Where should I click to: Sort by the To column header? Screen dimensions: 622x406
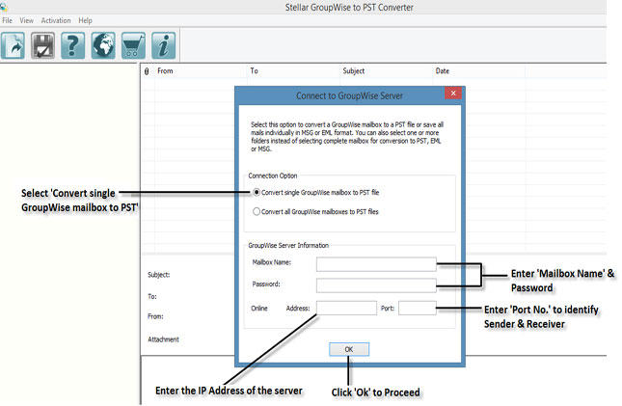[x=254, y=71]
